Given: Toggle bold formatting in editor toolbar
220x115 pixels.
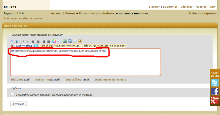Looking at the screenshot, I should 23,41.
